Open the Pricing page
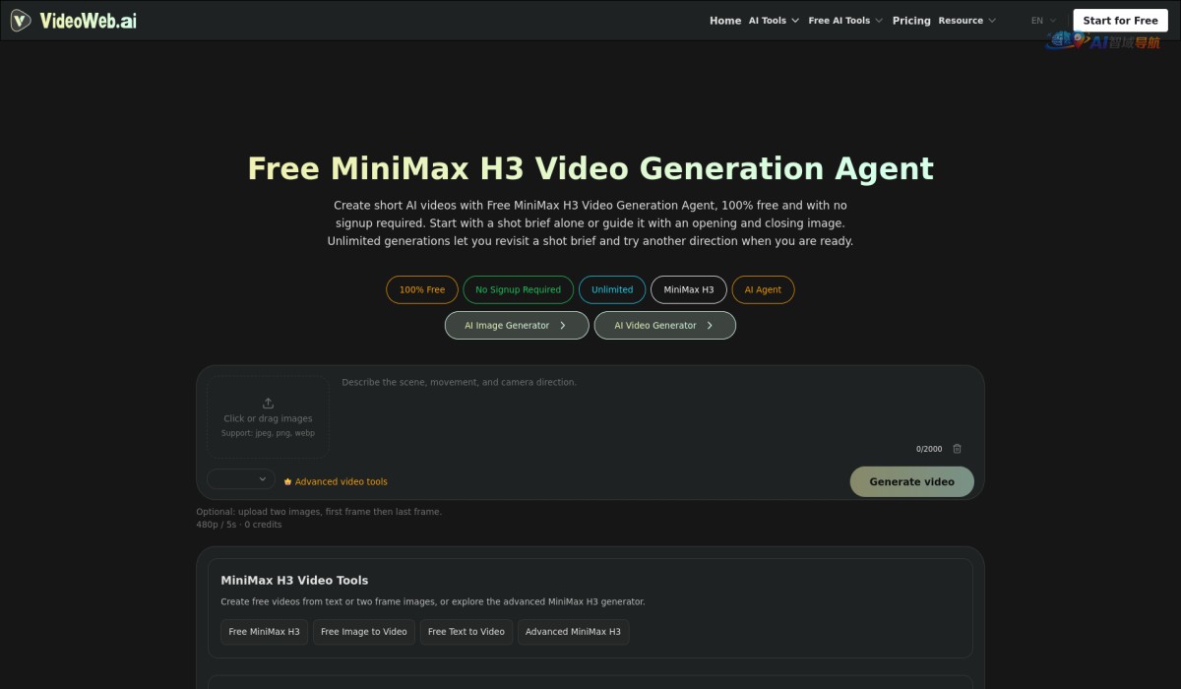 911,21
